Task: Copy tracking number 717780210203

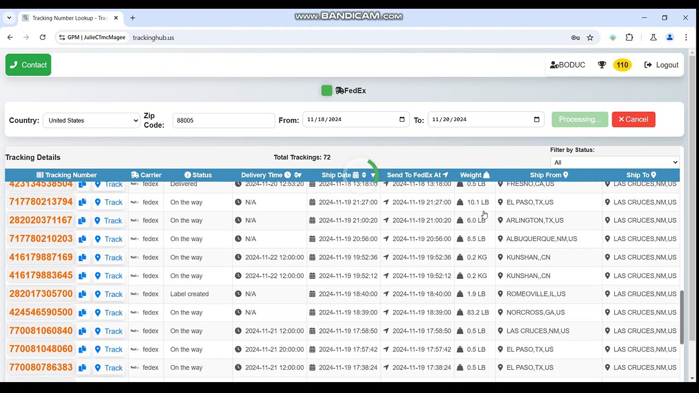Action: coord(82,239)
